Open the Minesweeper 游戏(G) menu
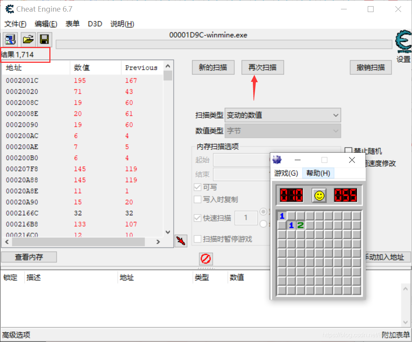The height and width of the screenshot is (342, 412). [286, 173]
